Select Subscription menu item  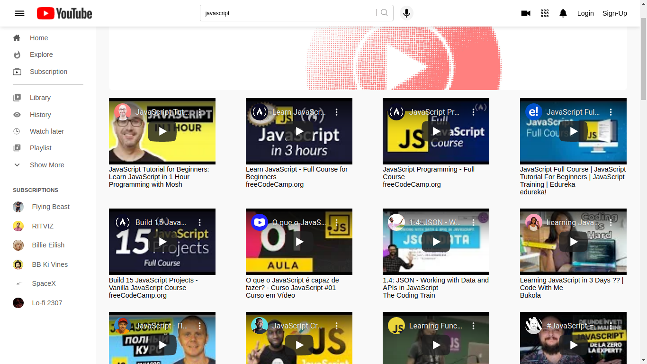click(x=48, y=72)
